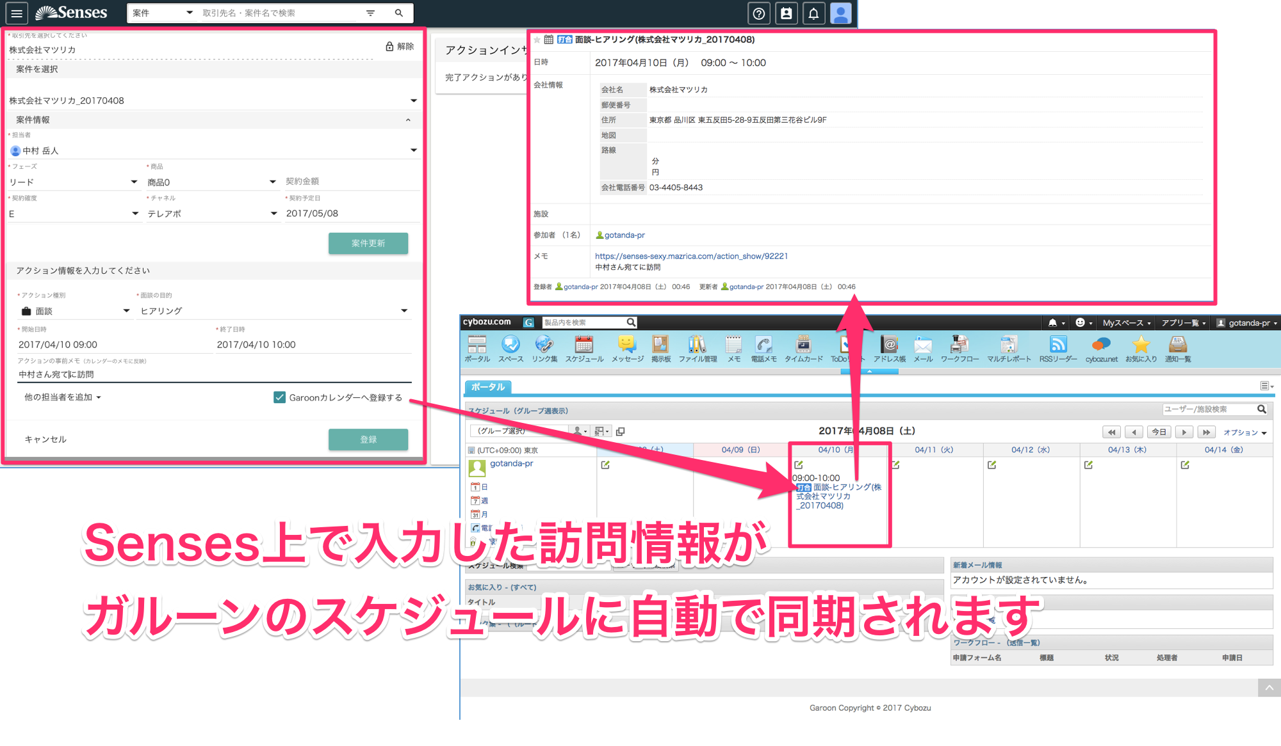
Task: Click the 今日 button in schedule
Action: [x=1159, y=432]
